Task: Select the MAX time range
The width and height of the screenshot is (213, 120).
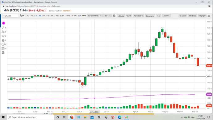Action: tap(84, 16)
